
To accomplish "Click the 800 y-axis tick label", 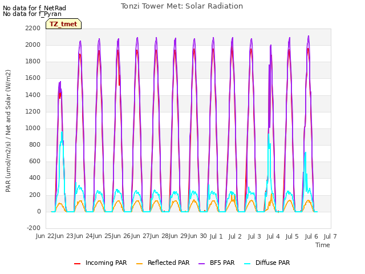I will point(35,144).
